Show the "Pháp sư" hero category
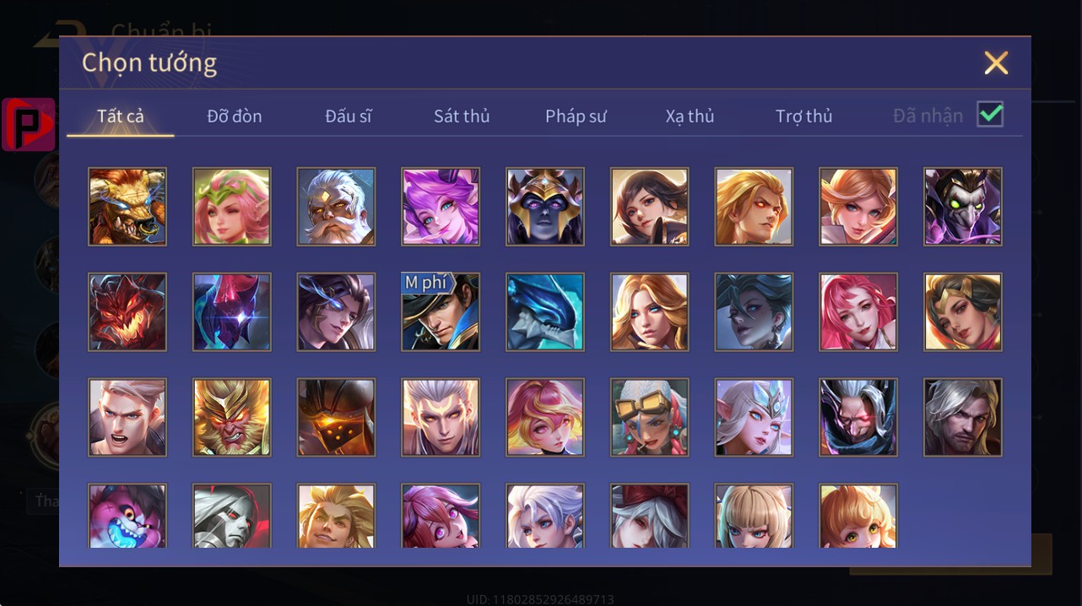Image resolution: width=1082 pixels, height=606 pixels. (576, 116)
